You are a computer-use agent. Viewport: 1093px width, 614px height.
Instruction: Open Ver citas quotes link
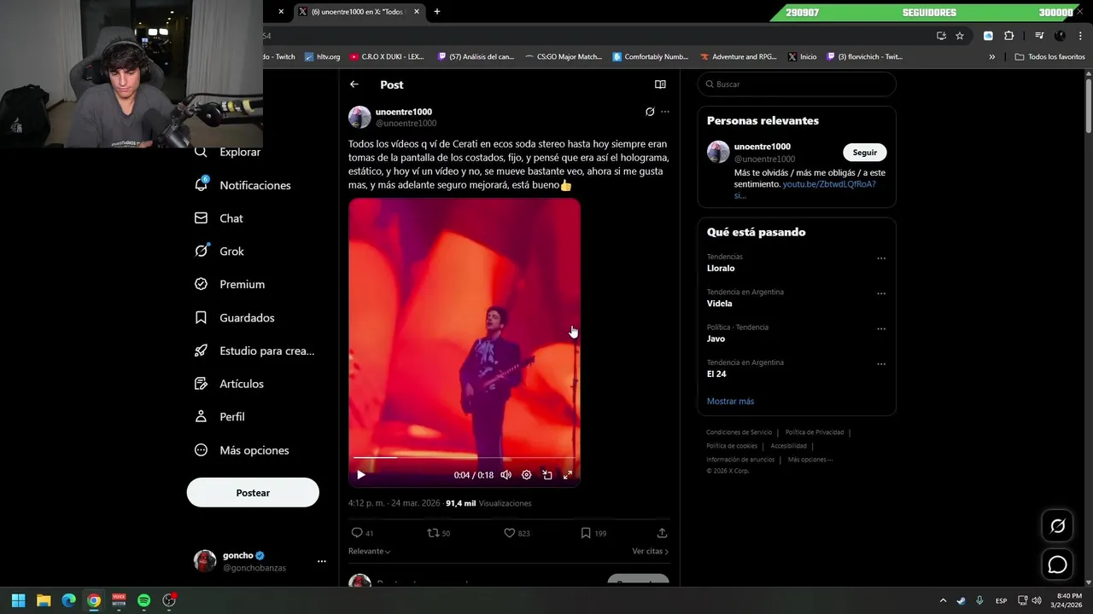click(651, 552)
